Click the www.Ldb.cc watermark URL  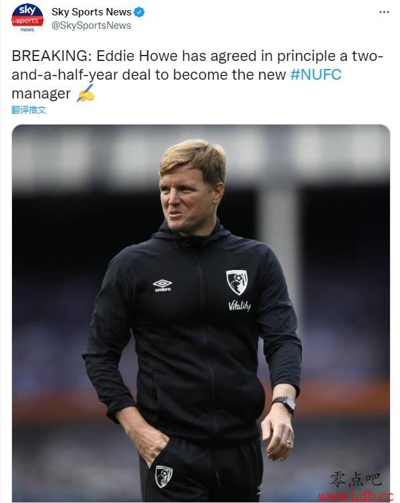coord(356,496)
